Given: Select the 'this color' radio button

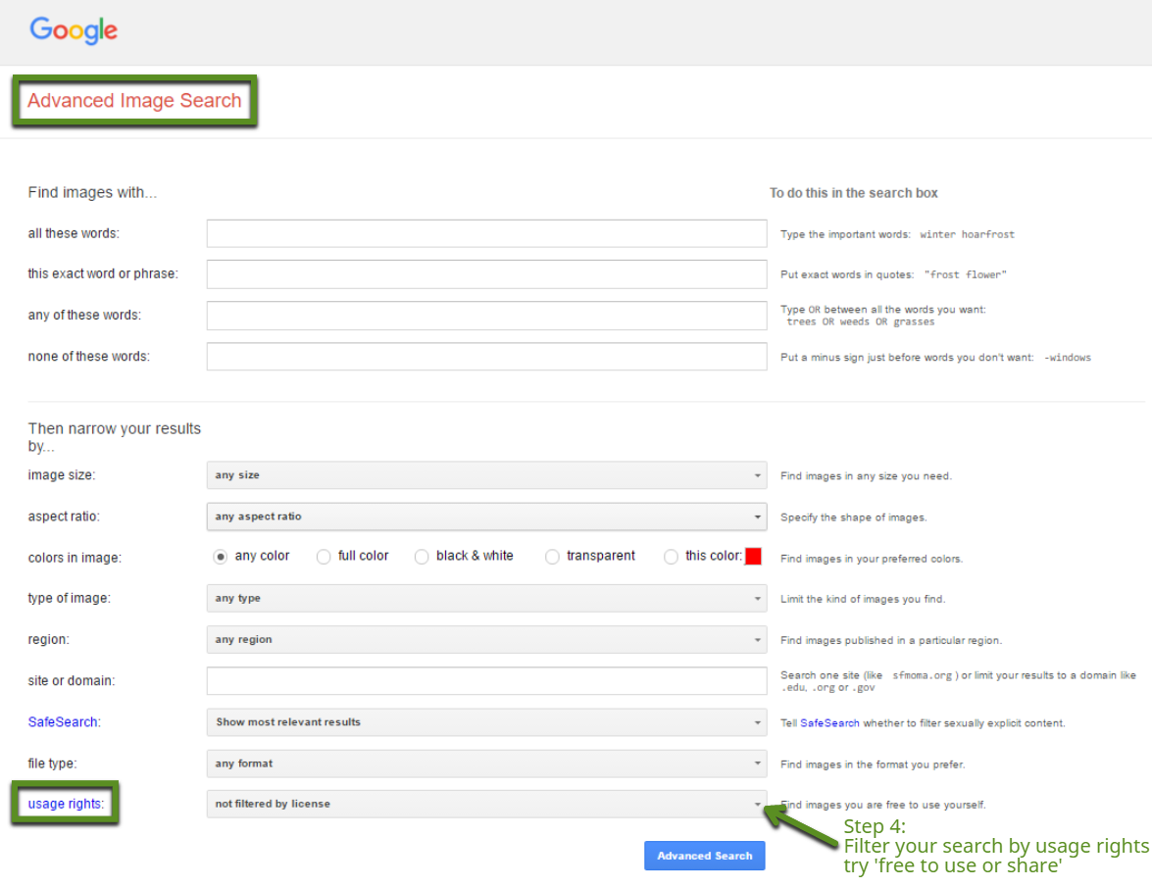Looking at the screenshot, I should click(671, 557).
